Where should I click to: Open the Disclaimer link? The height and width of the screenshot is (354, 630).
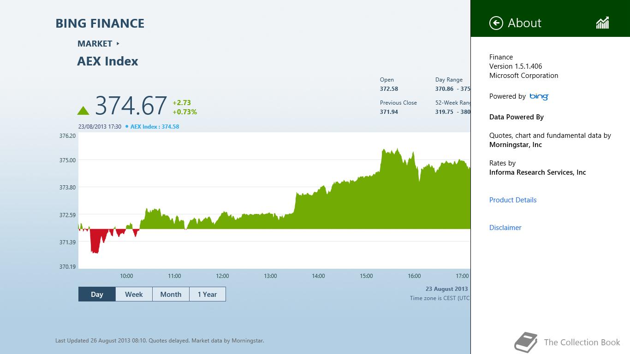click(x=505, y=228)
